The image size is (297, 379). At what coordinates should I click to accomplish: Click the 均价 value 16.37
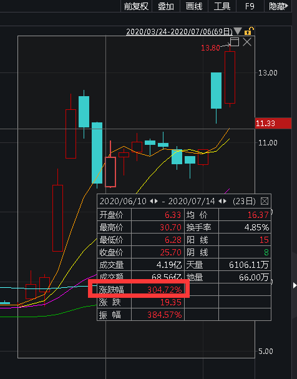258,215
